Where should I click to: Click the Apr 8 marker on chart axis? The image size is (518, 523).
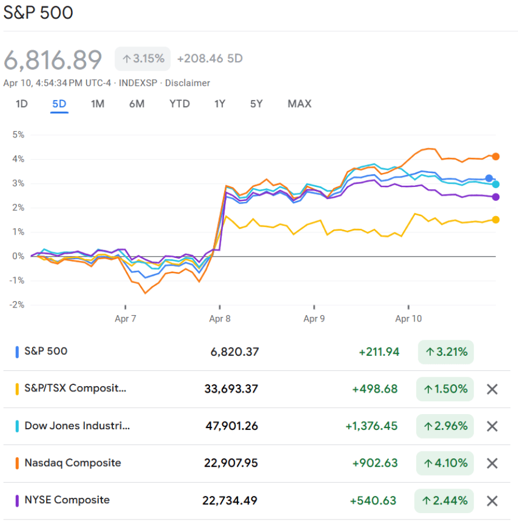[x=219, y=319]
